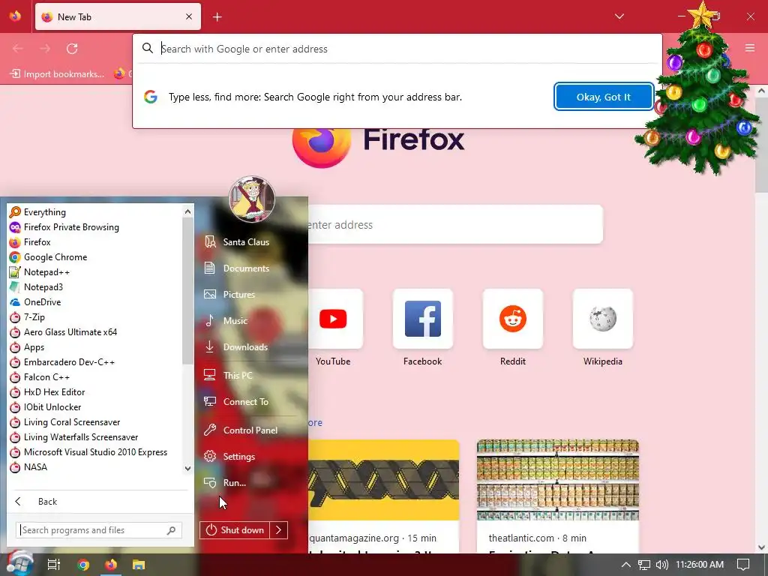
Task: Open Task View on taskbar
Action: [54, 565]
